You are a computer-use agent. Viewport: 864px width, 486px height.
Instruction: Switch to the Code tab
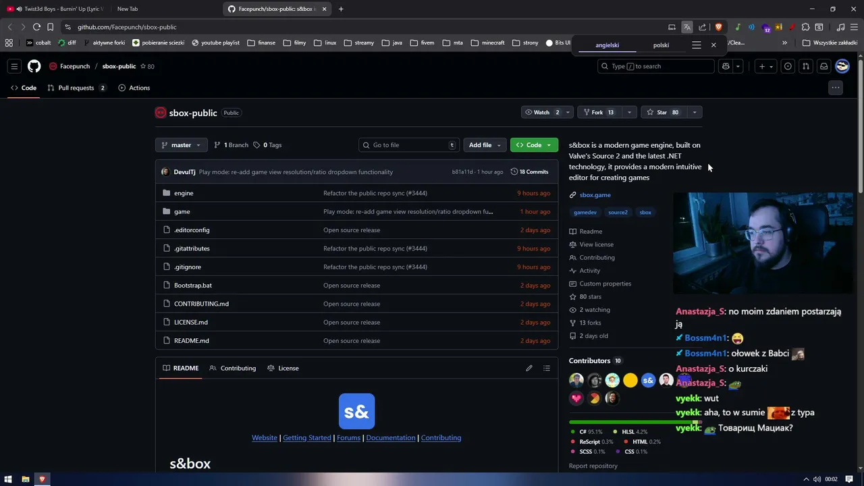(23, 88)
